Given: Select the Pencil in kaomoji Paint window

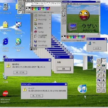Looking at the screenshot, I should pos(20,12).
